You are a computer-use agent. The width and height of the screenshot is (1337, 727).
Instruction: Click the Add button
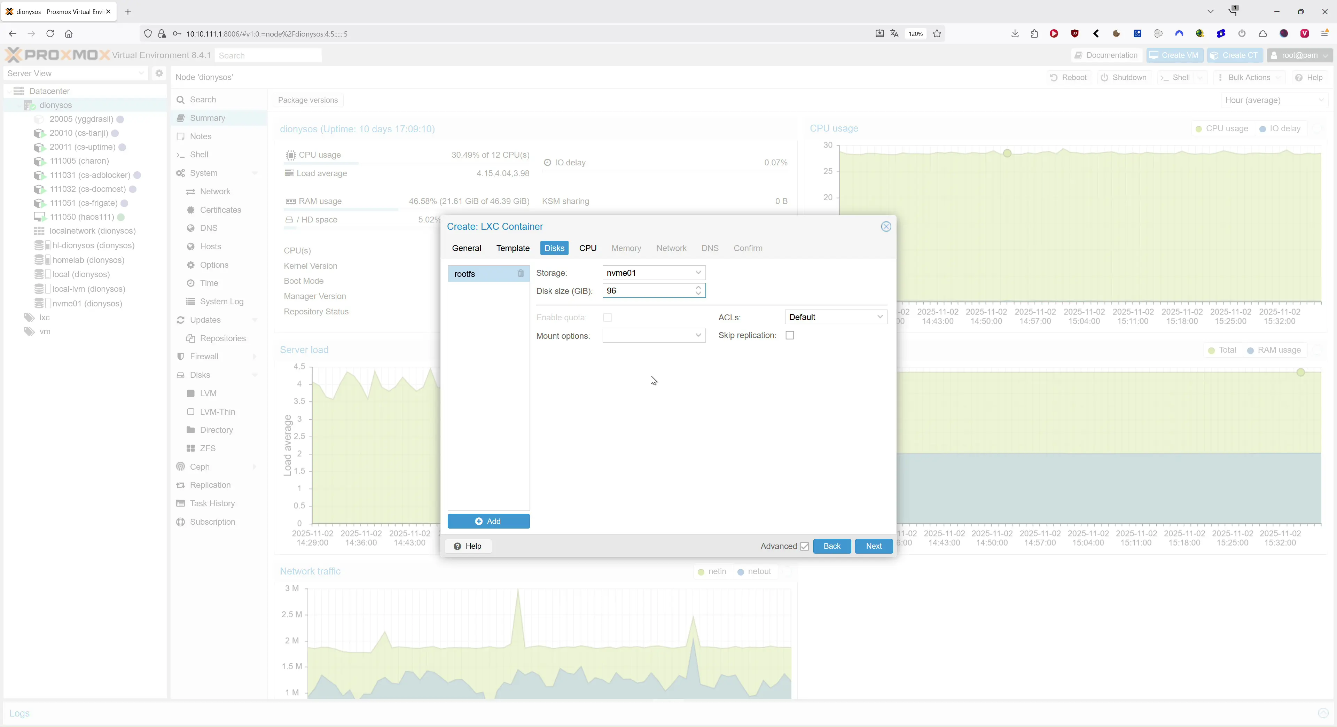coord(488,521)
